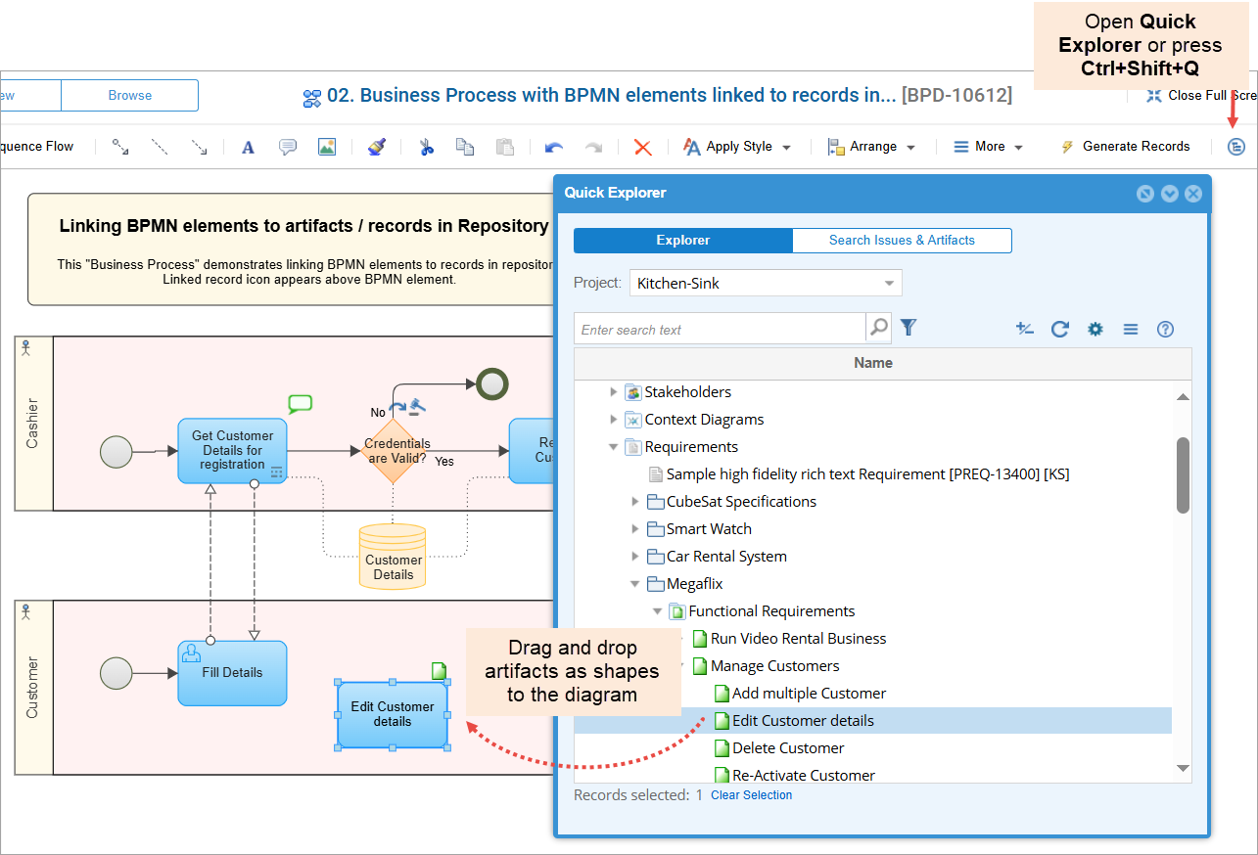This screenshot has height=855, width=1258.
Task: Click the tree vertical scrollbar thumb
Action: coord(1183,474)
